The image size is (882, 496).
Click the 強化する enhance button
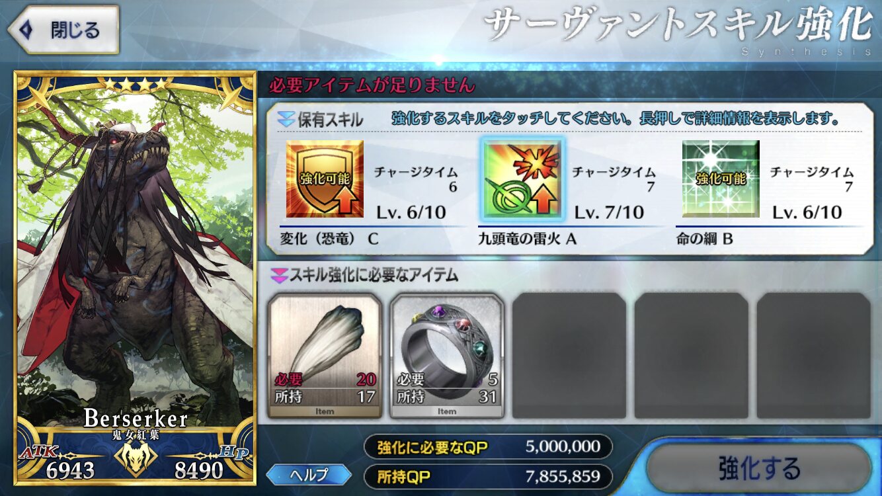pos(758,468)
